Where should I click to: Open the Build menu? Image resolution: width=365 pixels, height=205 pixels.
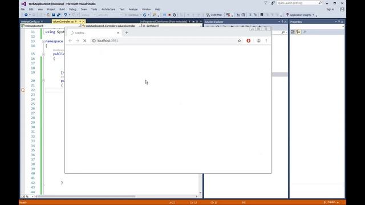[x=62, y=9]
